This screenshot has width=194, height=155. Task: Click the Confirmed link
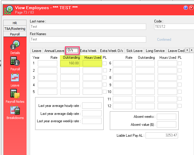coord(164,40)
